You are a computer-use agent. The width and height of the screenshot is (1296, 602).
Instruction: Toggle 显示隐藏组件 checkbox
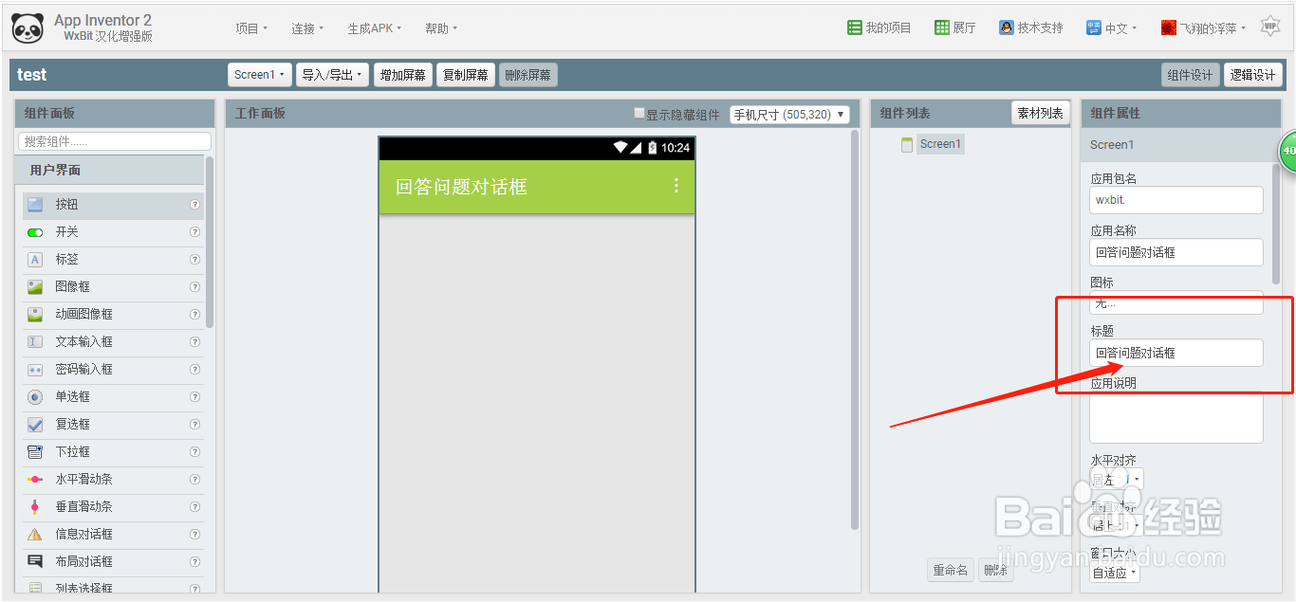pos(639,114)
